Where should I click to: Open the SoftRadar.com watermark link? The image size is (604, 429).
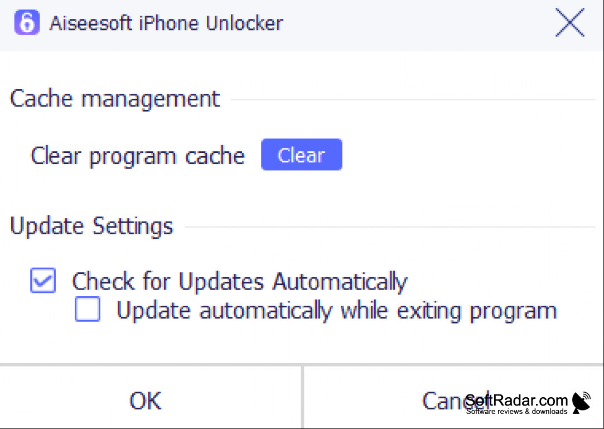pyautogui.click(x=516, y=401)
